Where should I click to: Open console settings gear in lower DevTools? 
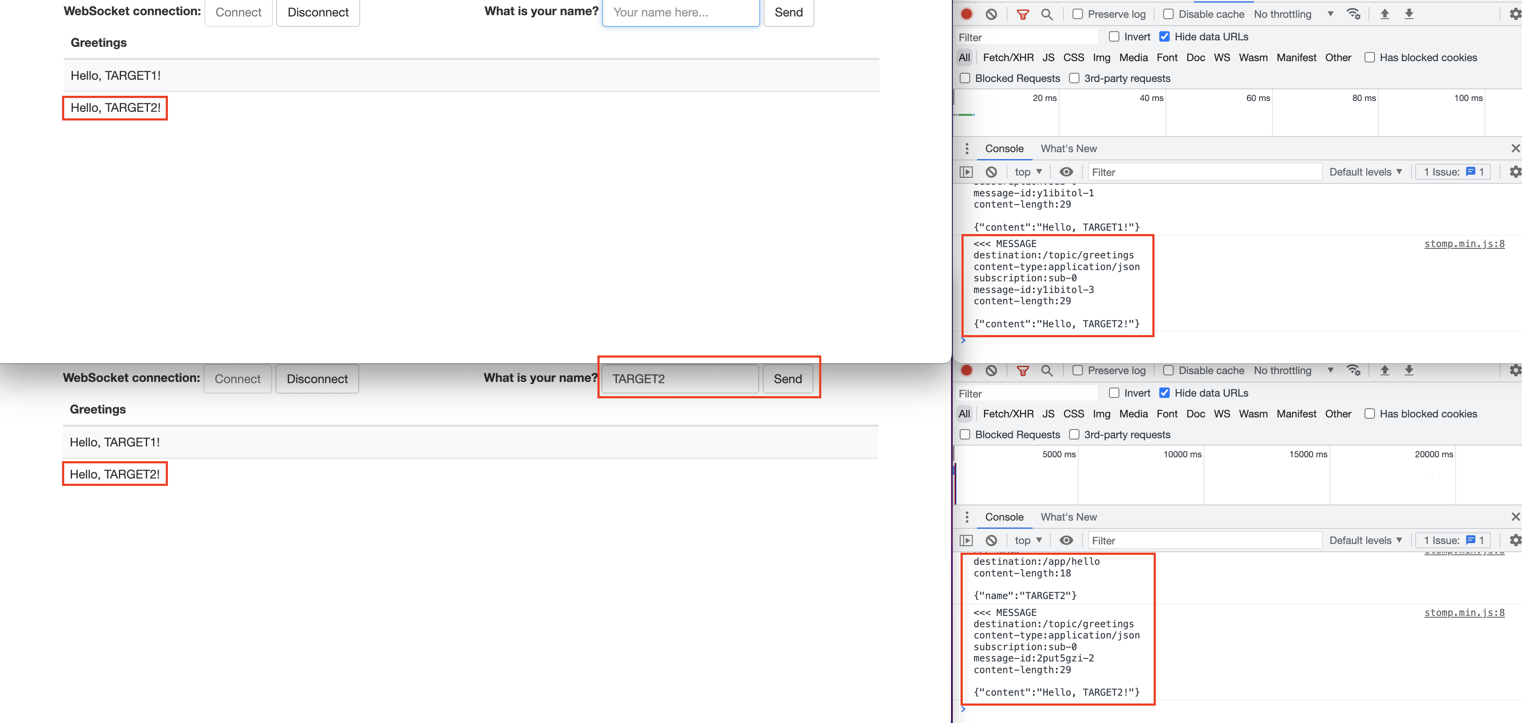pyautogui.click(x=1515, y=540)
